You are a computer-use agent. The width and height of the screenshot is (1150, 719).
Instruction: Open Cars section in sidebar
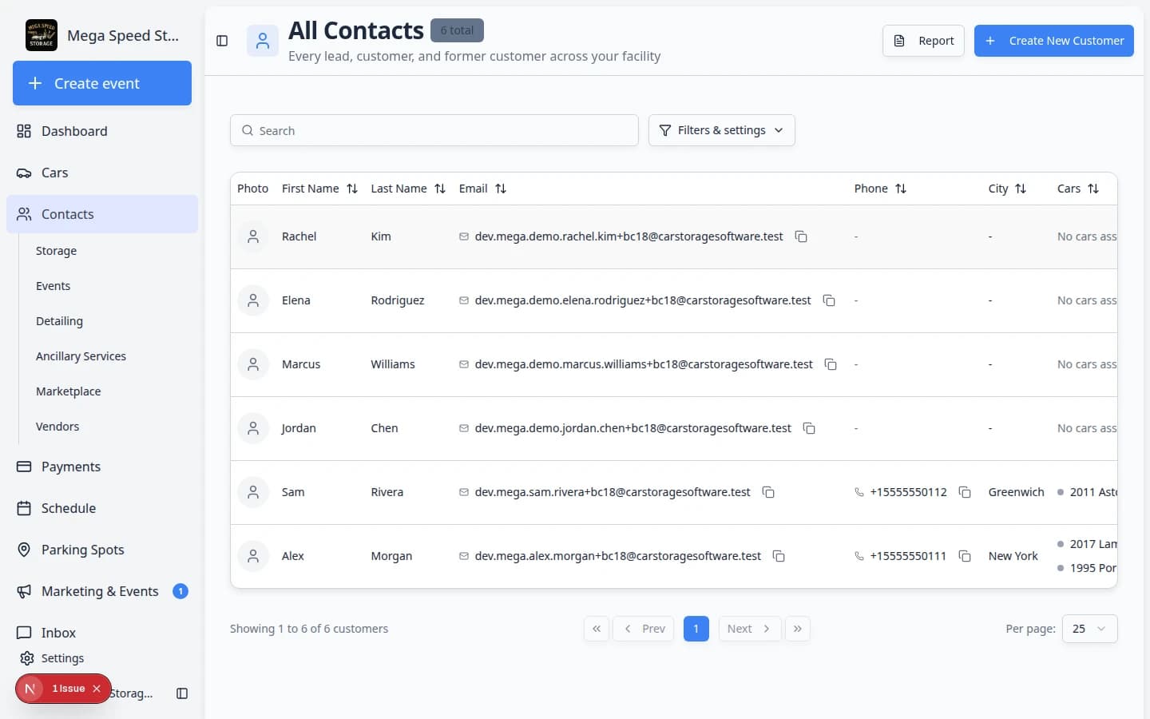[x=102, y=173]
